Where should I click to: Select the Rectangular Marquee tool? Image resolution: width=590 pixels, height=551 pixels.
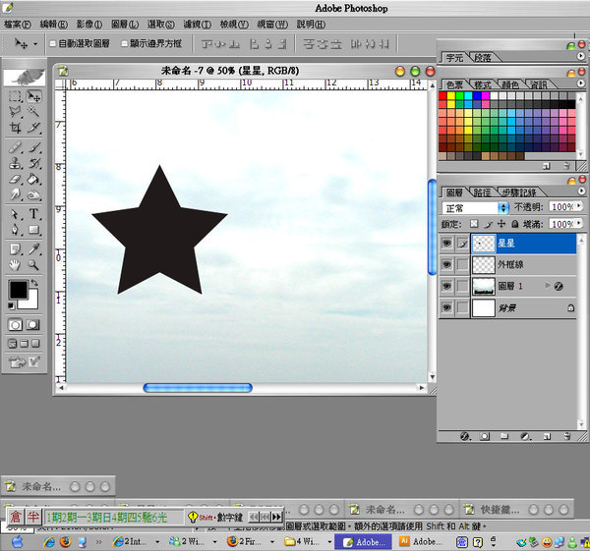click(16, 97)
